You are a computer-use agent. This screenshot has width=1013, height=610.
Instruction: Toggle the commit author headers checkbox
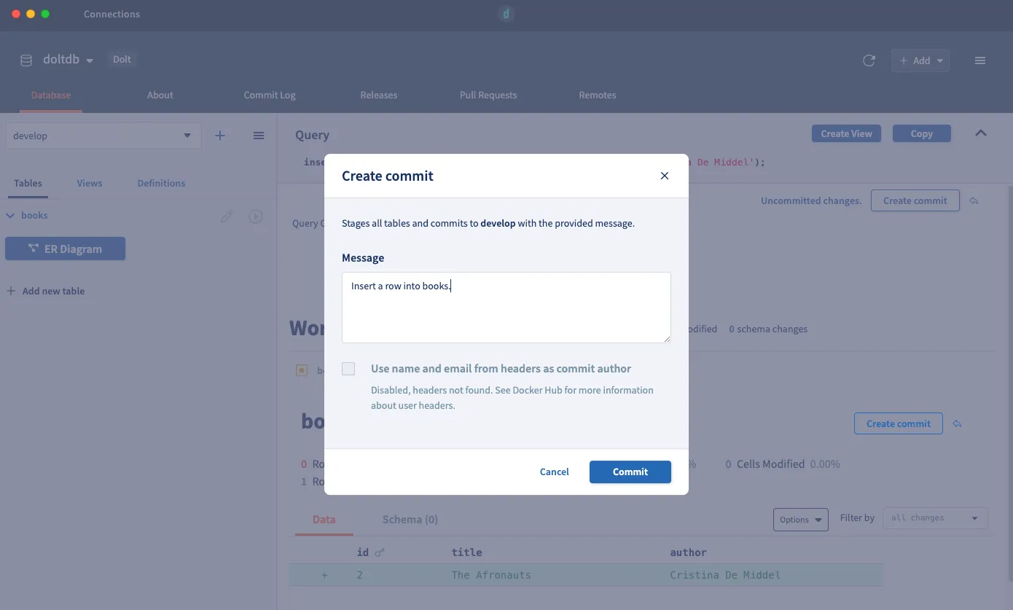point(348,369)
